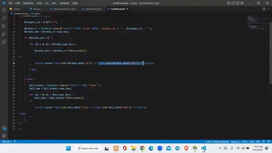
Task: Open Zoom from the taskbar
Action: 160,148
